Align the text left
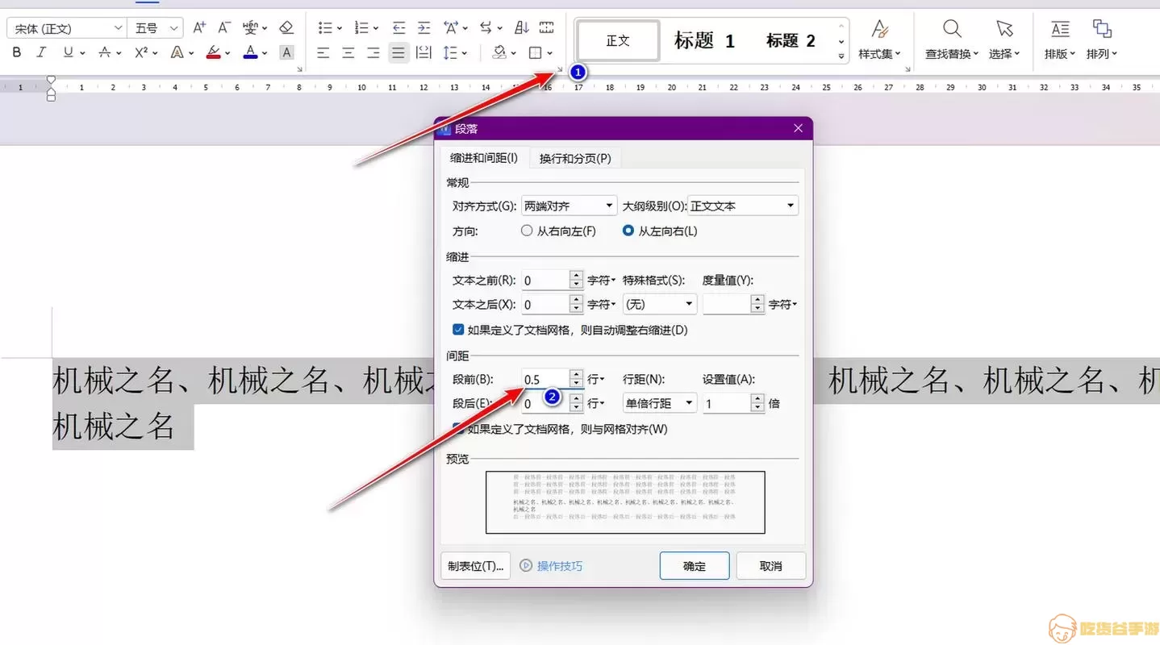1160x645 pixels. (x=323, y=53)
